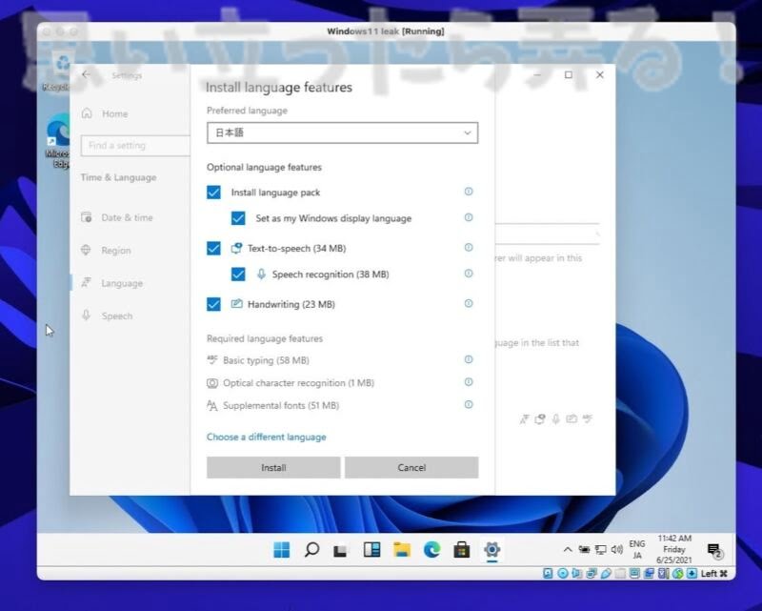Viewport: 762px width, 611px height.
Task: Open notification center icon
Action: click(x=714, y=550)
